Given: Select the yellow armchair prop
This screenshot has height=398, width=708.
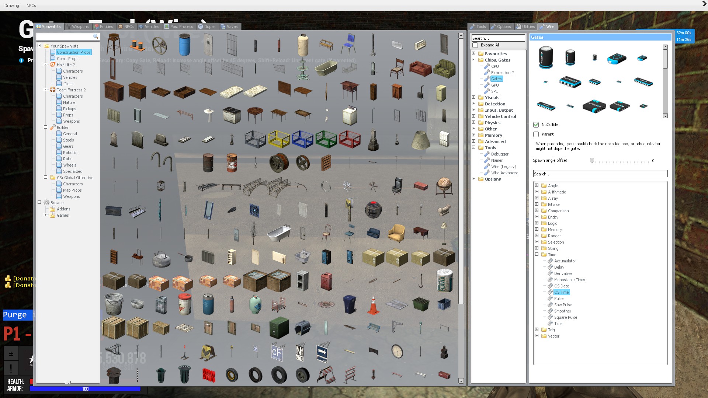Looking at the screenshot, I should tap(396, 233).
